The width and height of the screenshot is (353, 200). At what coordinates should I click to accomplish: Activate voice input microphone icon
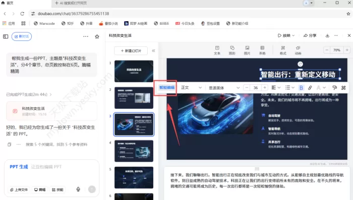(x=78, y=189)
